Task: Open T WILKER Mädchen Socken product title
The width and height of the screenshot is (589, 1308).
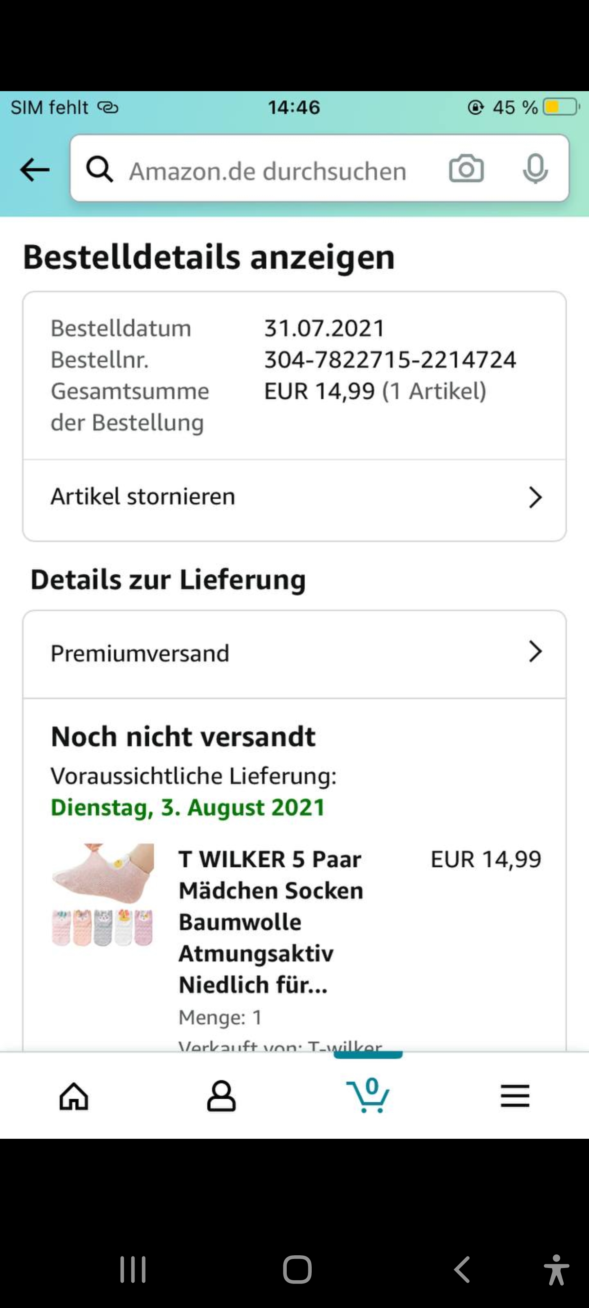Action: pos(271,922)
